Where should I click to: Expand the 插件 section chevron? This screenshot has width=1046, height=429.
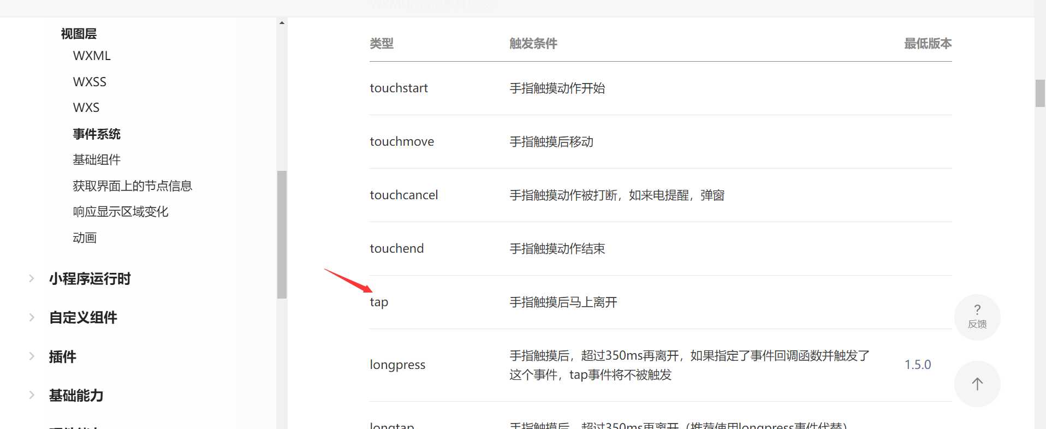tap(32, 356)
